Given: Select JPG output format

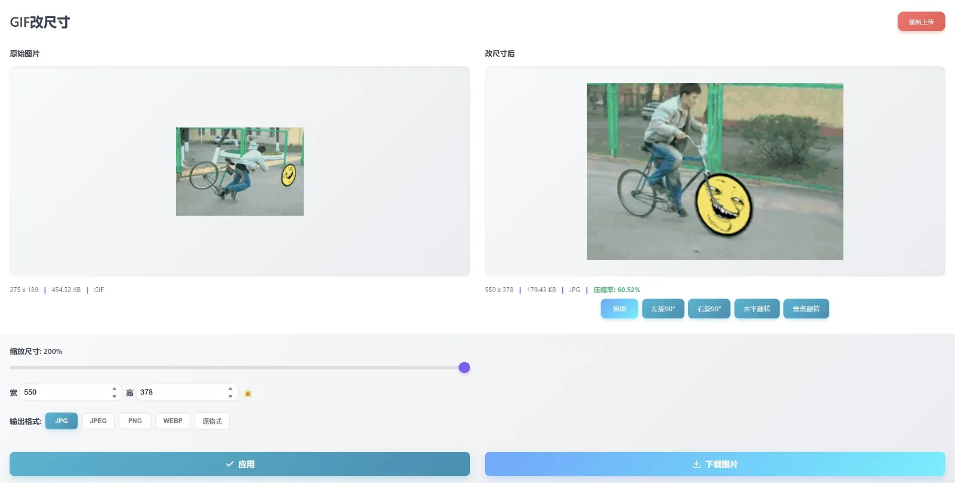Looking at the screenshot, I should (62, 421).
